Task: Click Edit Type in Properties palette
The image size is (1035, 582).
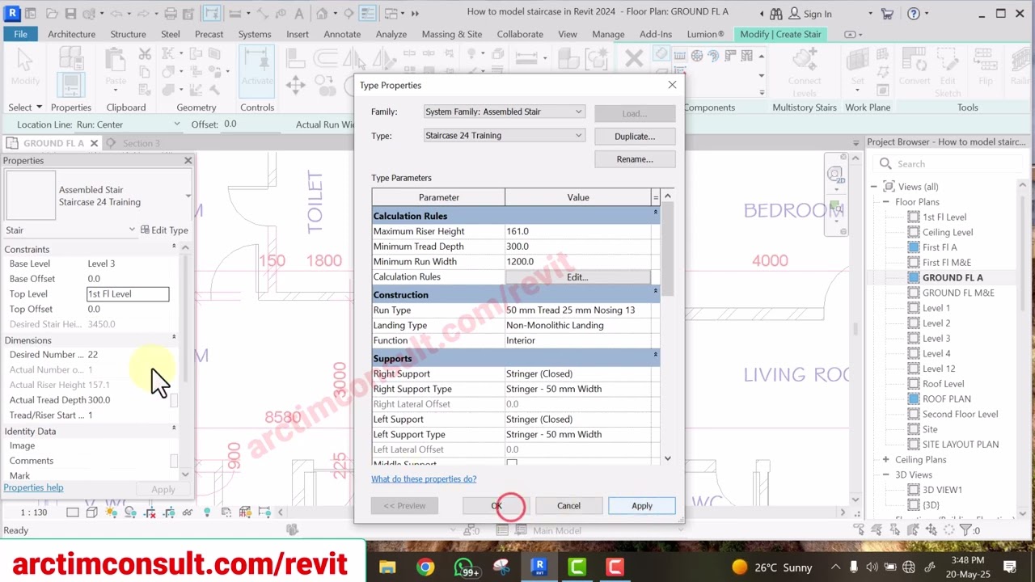Action: coord(164,230)
